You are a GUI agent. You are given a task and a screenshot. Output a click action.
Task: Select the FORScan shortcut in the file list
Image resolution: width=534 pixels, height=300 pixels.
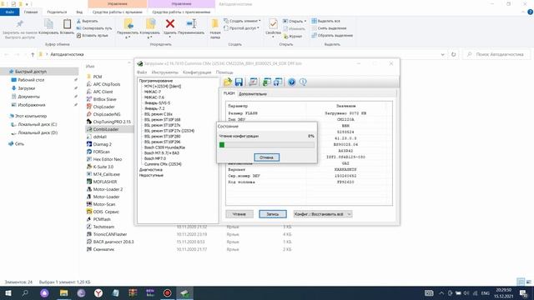click(101, 152)
